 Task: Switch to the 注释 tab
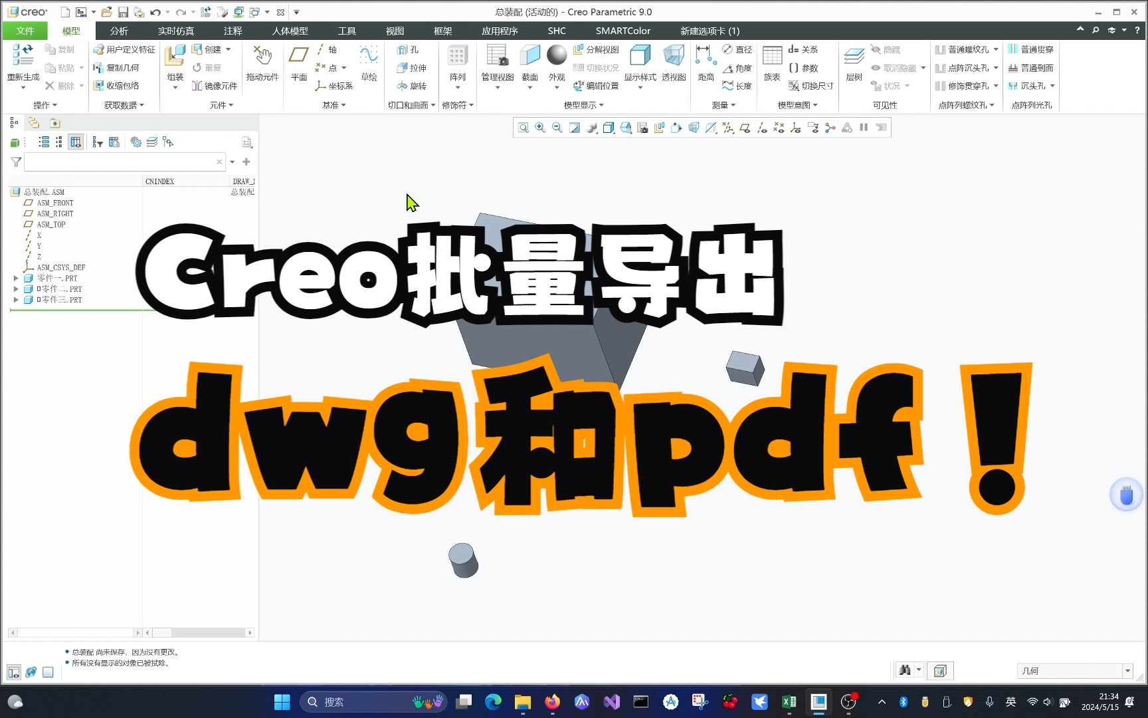(233, 31)
